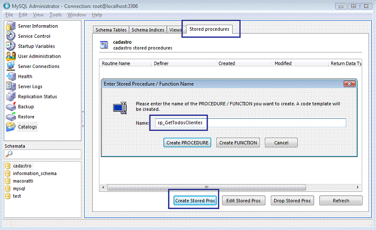Click the Return Data Type column header

pos(345,63)
